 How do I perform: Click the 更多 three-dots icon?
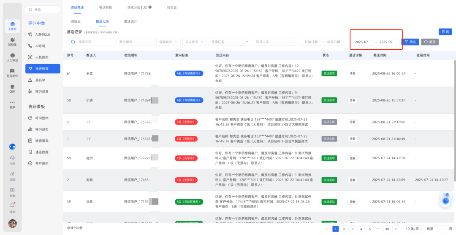pyautogui.click(x=12, y=104)
